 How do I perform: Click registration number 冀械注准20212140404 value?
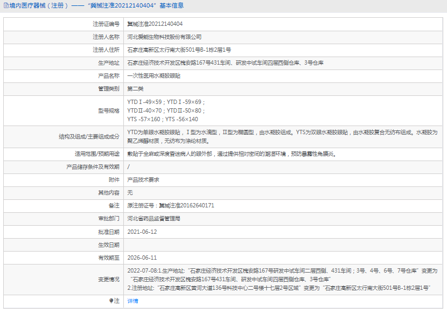(155, 24)
